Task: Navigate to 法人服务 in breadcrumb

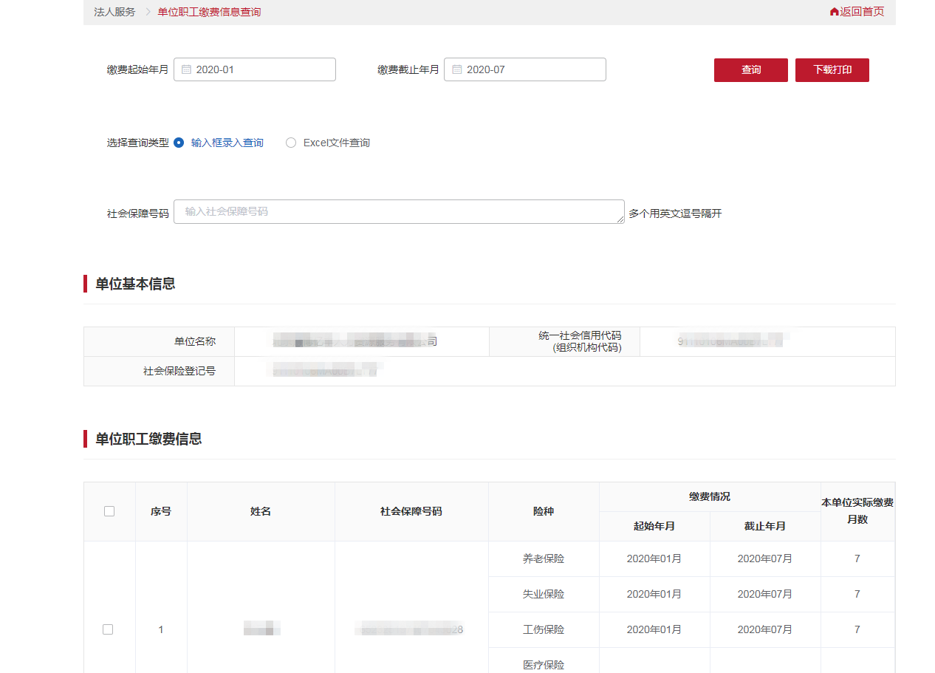Action: coord(114,11)
